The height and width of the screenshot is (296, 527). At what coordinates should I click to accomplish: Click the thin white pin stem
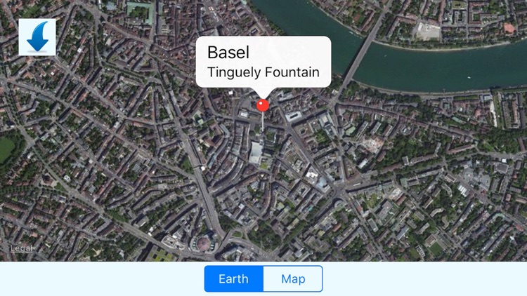[263, 121]
